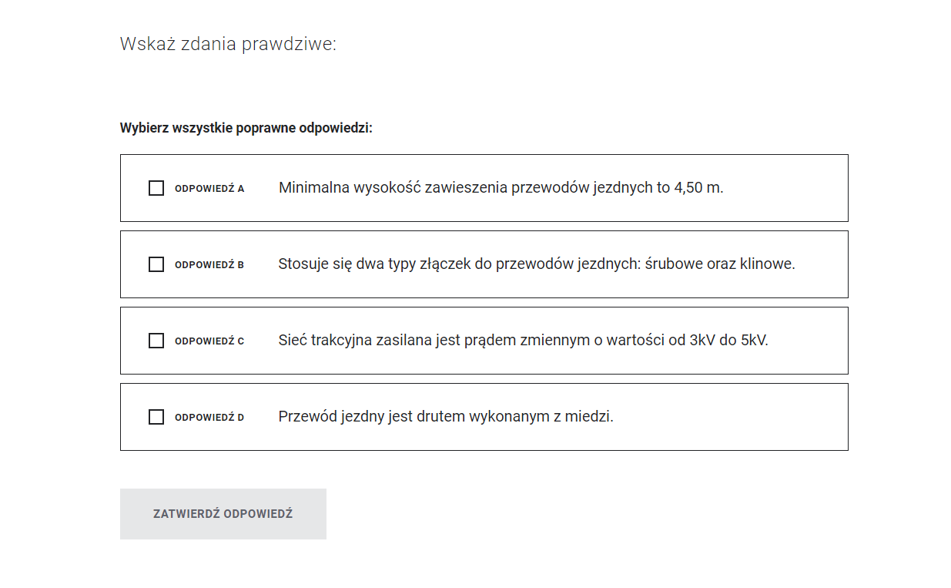The width and height of the screenshot is (951, 588).
Task: Click the ODPOWIEDŹ A label
Action: 209,187
